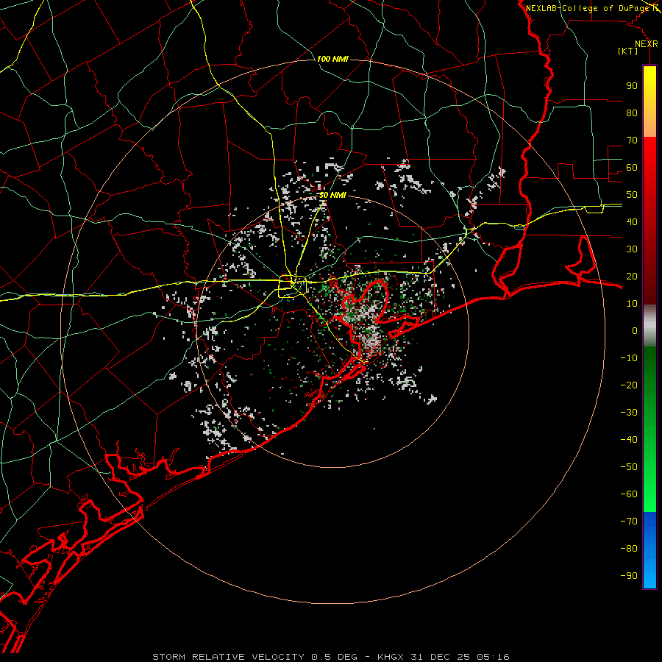Select the [KT] units label

pyautogui.click(x=628, y=51)
